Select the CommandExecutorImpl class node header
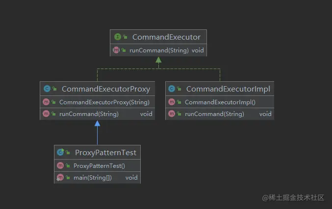Screen dimensions: 332x209 (x=220, y=89)
